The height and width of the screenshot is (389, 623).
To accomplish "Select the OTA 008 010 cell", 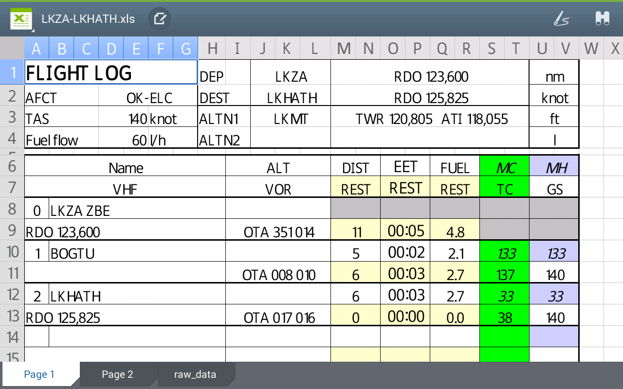I will (278, 273).
